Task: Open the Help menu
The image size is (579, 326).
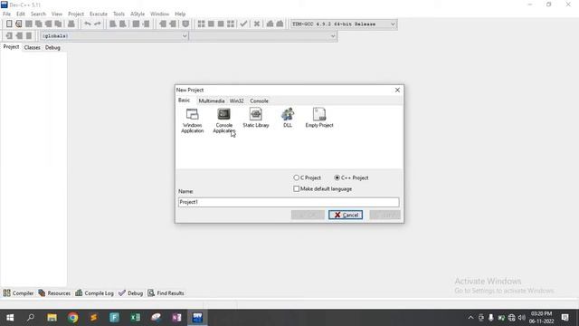Action: [180, 14]
